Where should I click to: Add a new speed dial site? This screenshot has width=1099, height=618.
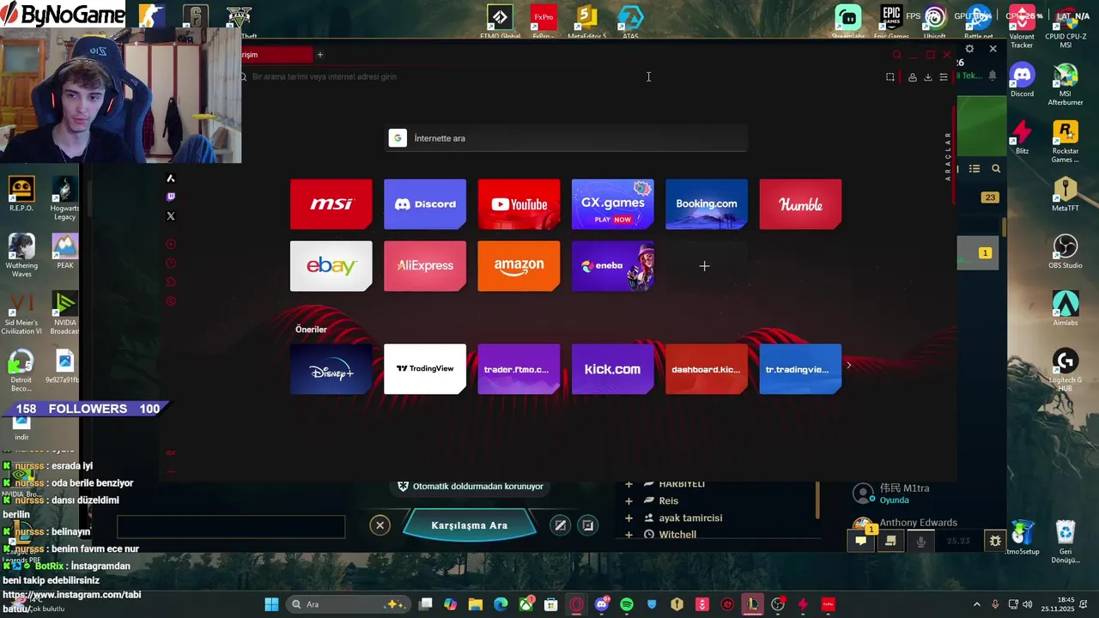point(704,266)
